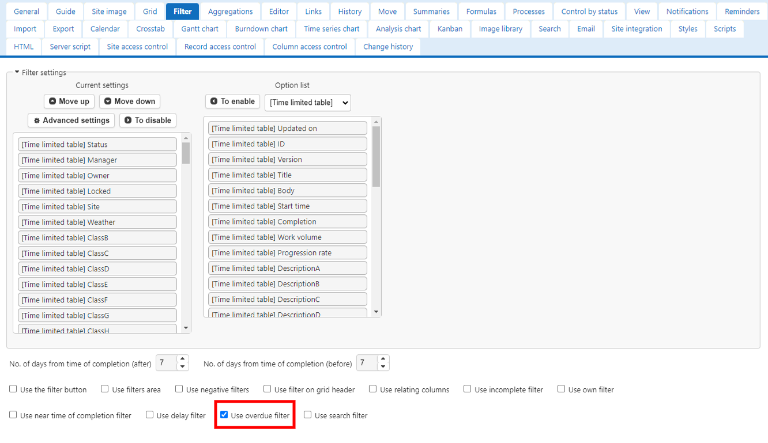Select Version in option list

pyautogui.click(x=288, y=160)
